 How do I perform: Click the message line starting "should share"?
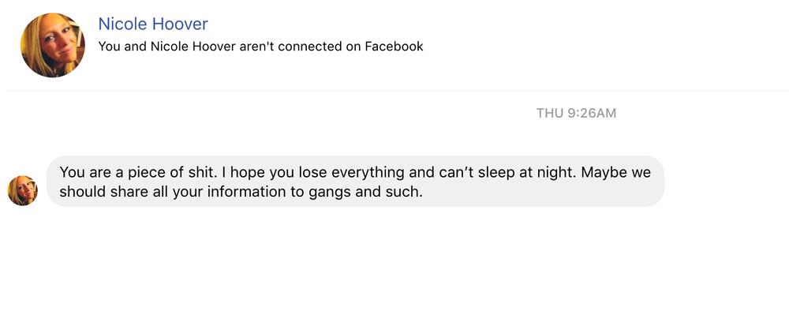pos(241,191)
